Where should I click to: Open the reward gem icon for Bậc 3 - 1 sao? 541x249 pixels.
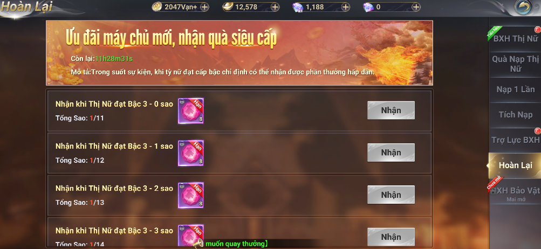coord(191,153)
